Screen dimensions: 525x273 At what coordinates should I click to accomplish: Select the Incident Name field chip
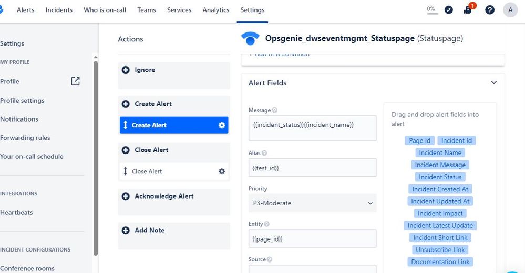pos(440,152)
